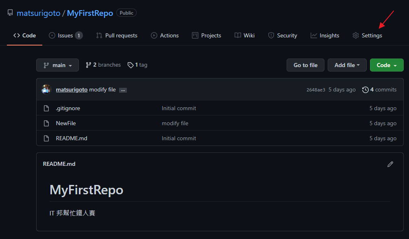Viewport: 409px width, 239px height.
Task: Click '5 days ago' in README.md row
Action: coord(383,138)
